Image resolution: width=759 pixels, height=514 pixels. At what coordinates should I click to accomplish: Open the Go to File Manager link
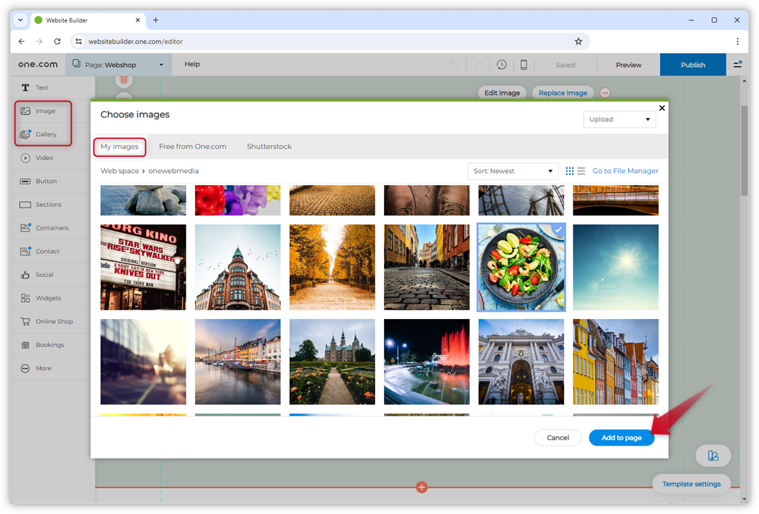pyautogui.click(x=625, y=171)
